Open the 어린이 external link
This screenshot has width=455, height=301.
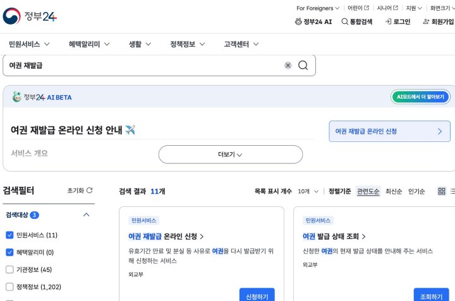(358, 8)
